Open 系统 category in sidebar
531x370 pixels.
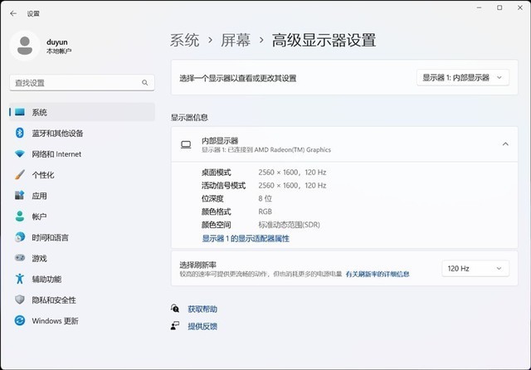click(x=82, y=112)
